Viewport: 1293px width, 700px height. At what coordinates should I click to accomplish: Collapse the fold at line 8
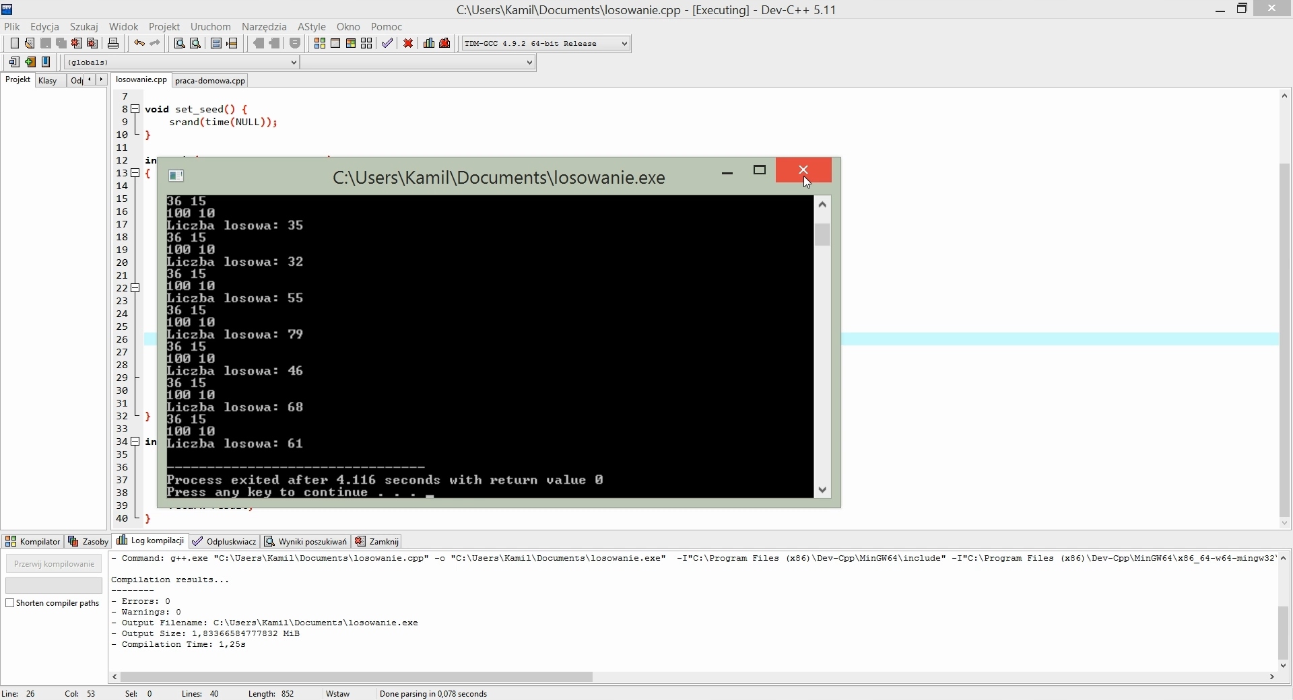135,109
